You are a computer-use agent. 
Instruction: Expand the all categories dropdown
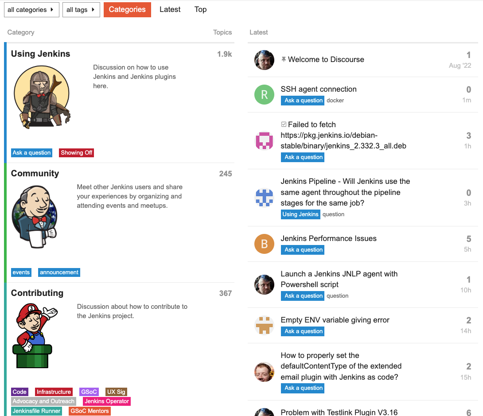tap(31, 10)
